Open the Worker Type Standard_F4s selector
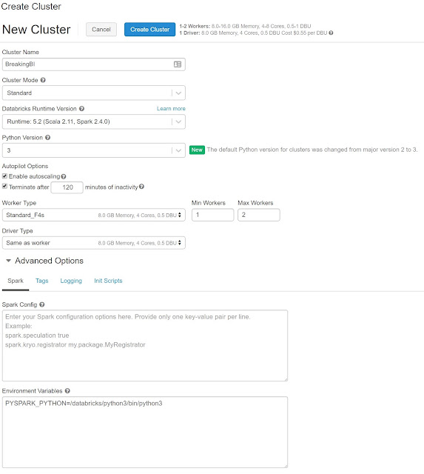424x474 pixels. click(94, 215)
